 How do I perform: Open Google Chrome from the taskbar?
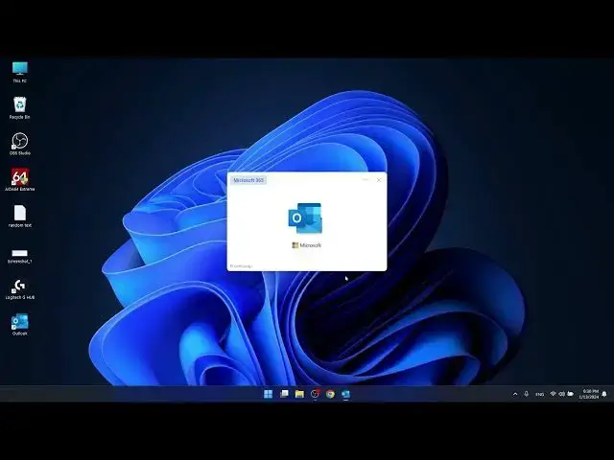(x=330, y=394)
